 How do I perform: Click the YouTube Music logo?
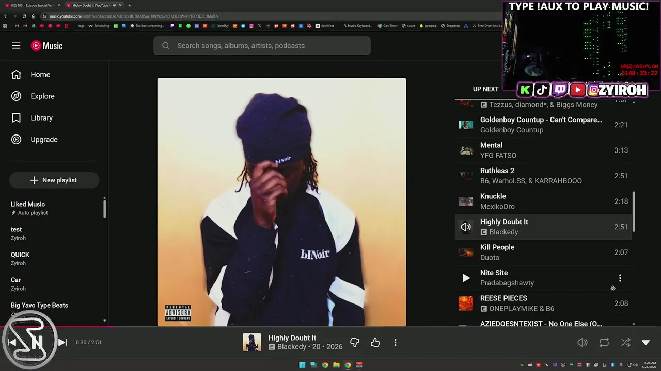pos(46,46)
